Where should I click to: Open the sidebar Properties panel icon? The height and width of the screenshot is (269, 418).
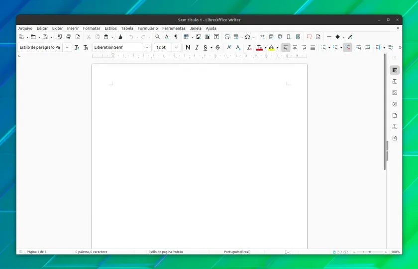[x=395, y=70]
